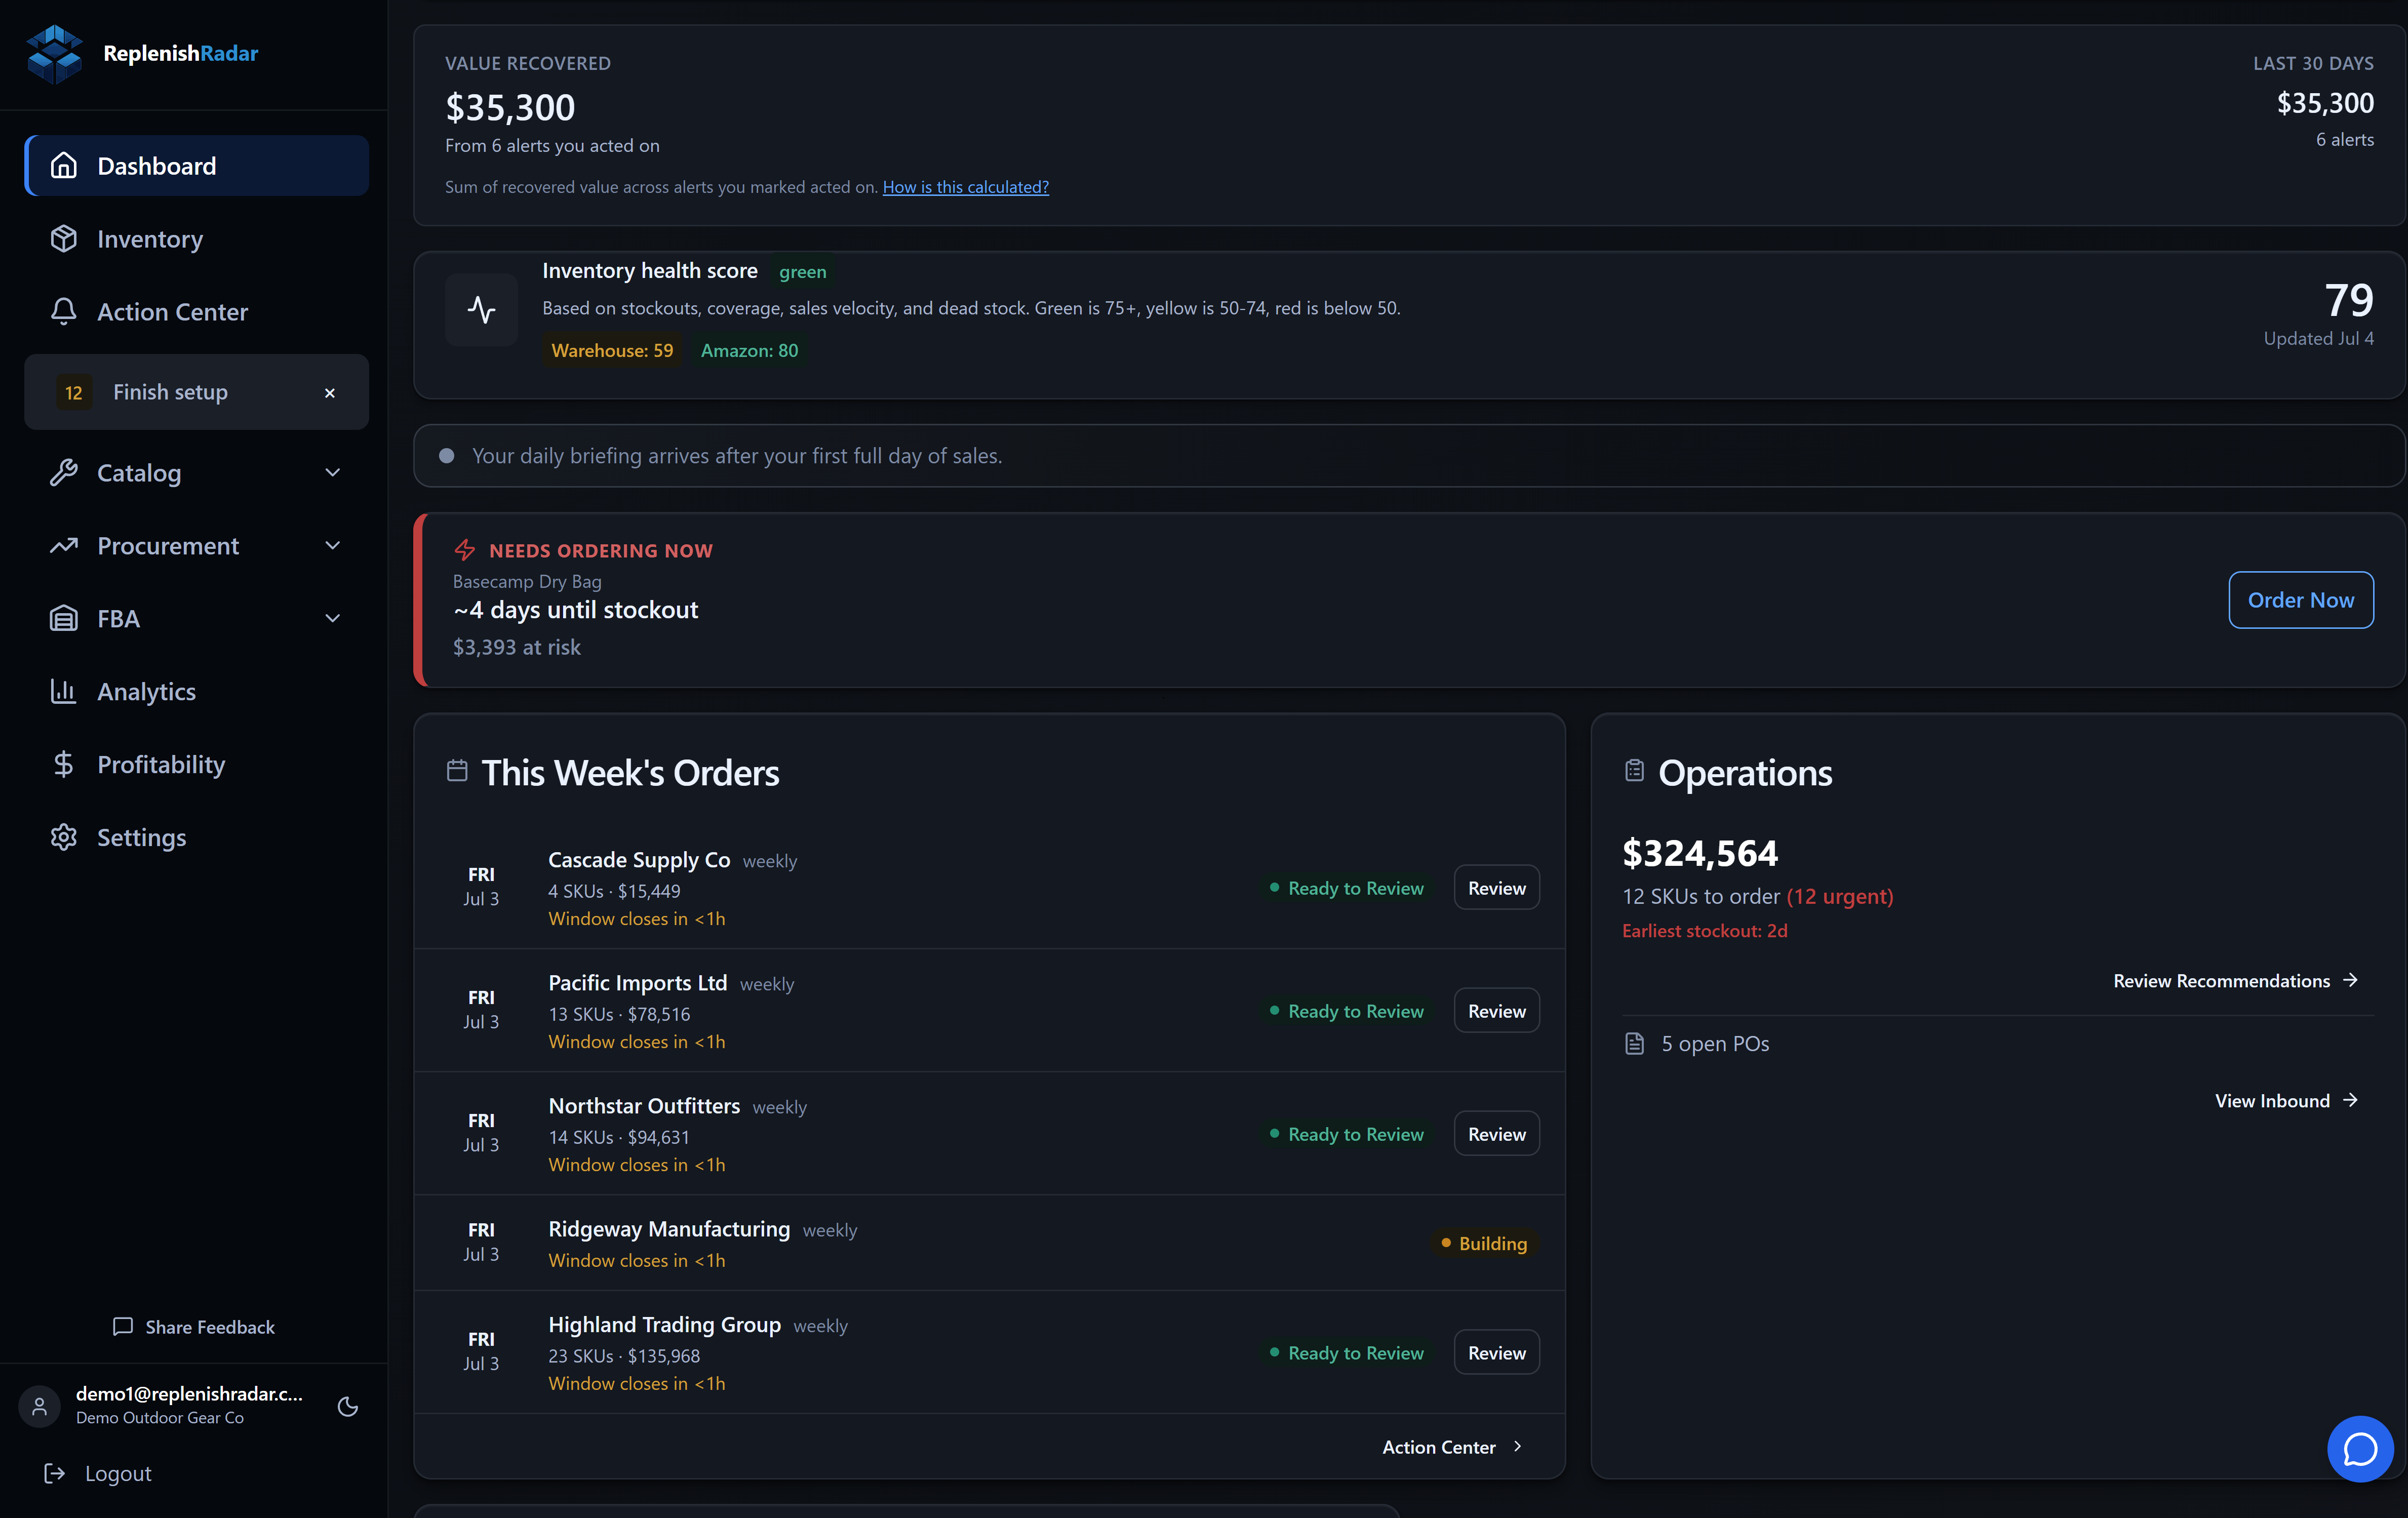2408x1518 pixels.
Task: Click the clipboard icon beside Operations
Action: tap(1634, 771)
